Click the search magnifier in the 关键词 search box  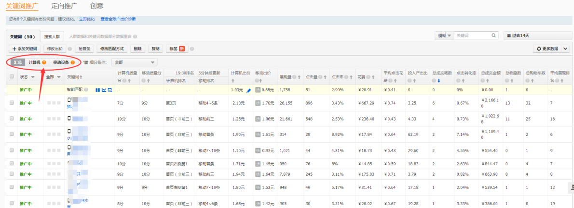pyautogui.click(x=494, y=36)
